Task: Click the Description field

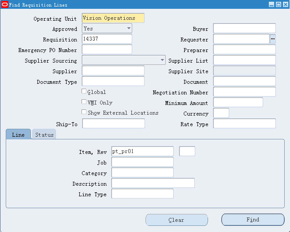Action: coord(153,183)
